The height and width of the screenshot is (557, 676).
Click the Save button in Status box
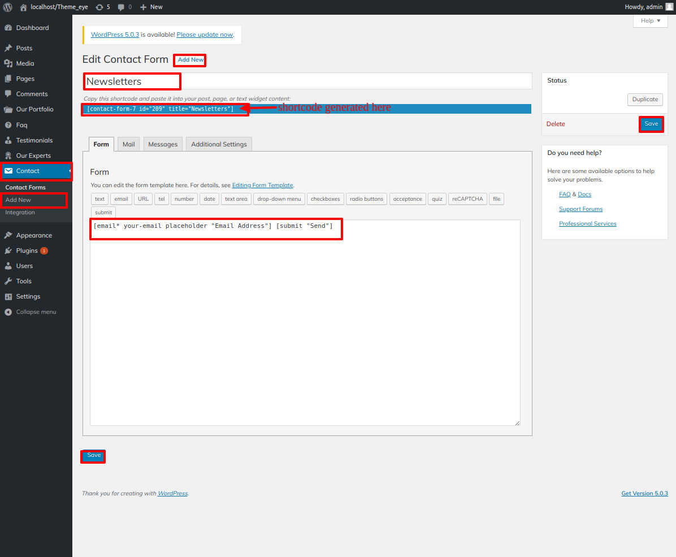pyautogui.click(x=651, y=124)
